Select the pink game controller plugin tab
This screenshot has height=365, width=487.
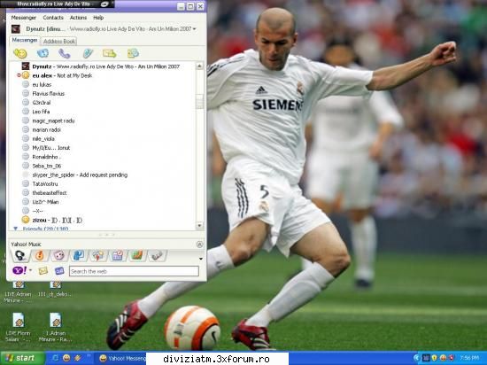[59, 256]
